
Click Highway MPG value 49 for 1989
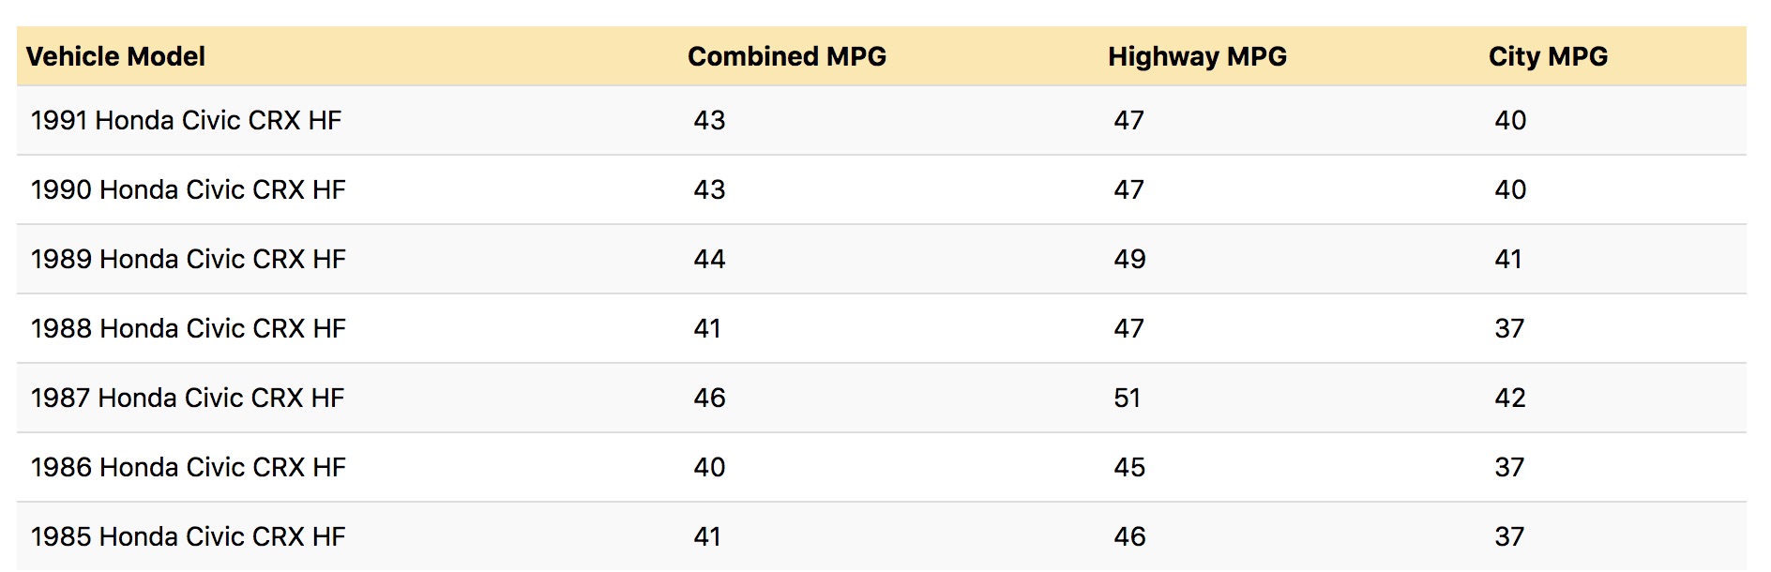tap(1129, 259)
